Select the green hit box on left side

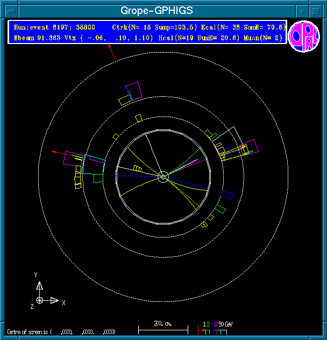coord(97,178)
